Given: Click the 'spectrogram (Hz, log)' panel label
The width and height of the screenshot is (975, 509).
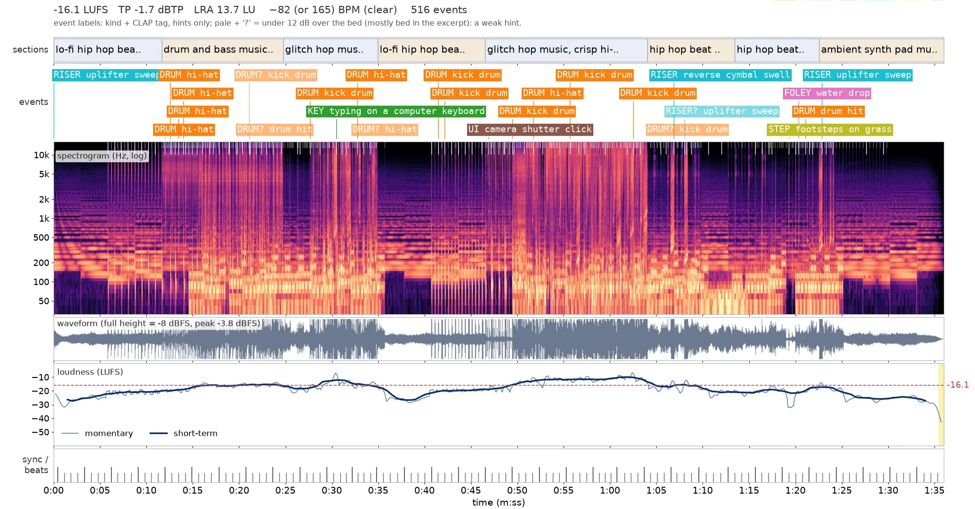Looking at the screenshot, I should point(102,156).
